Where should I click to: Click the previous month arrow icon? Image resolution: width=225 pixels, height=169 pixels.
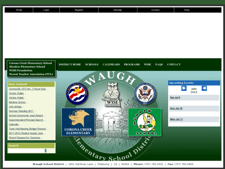click(x=184, y=88)
